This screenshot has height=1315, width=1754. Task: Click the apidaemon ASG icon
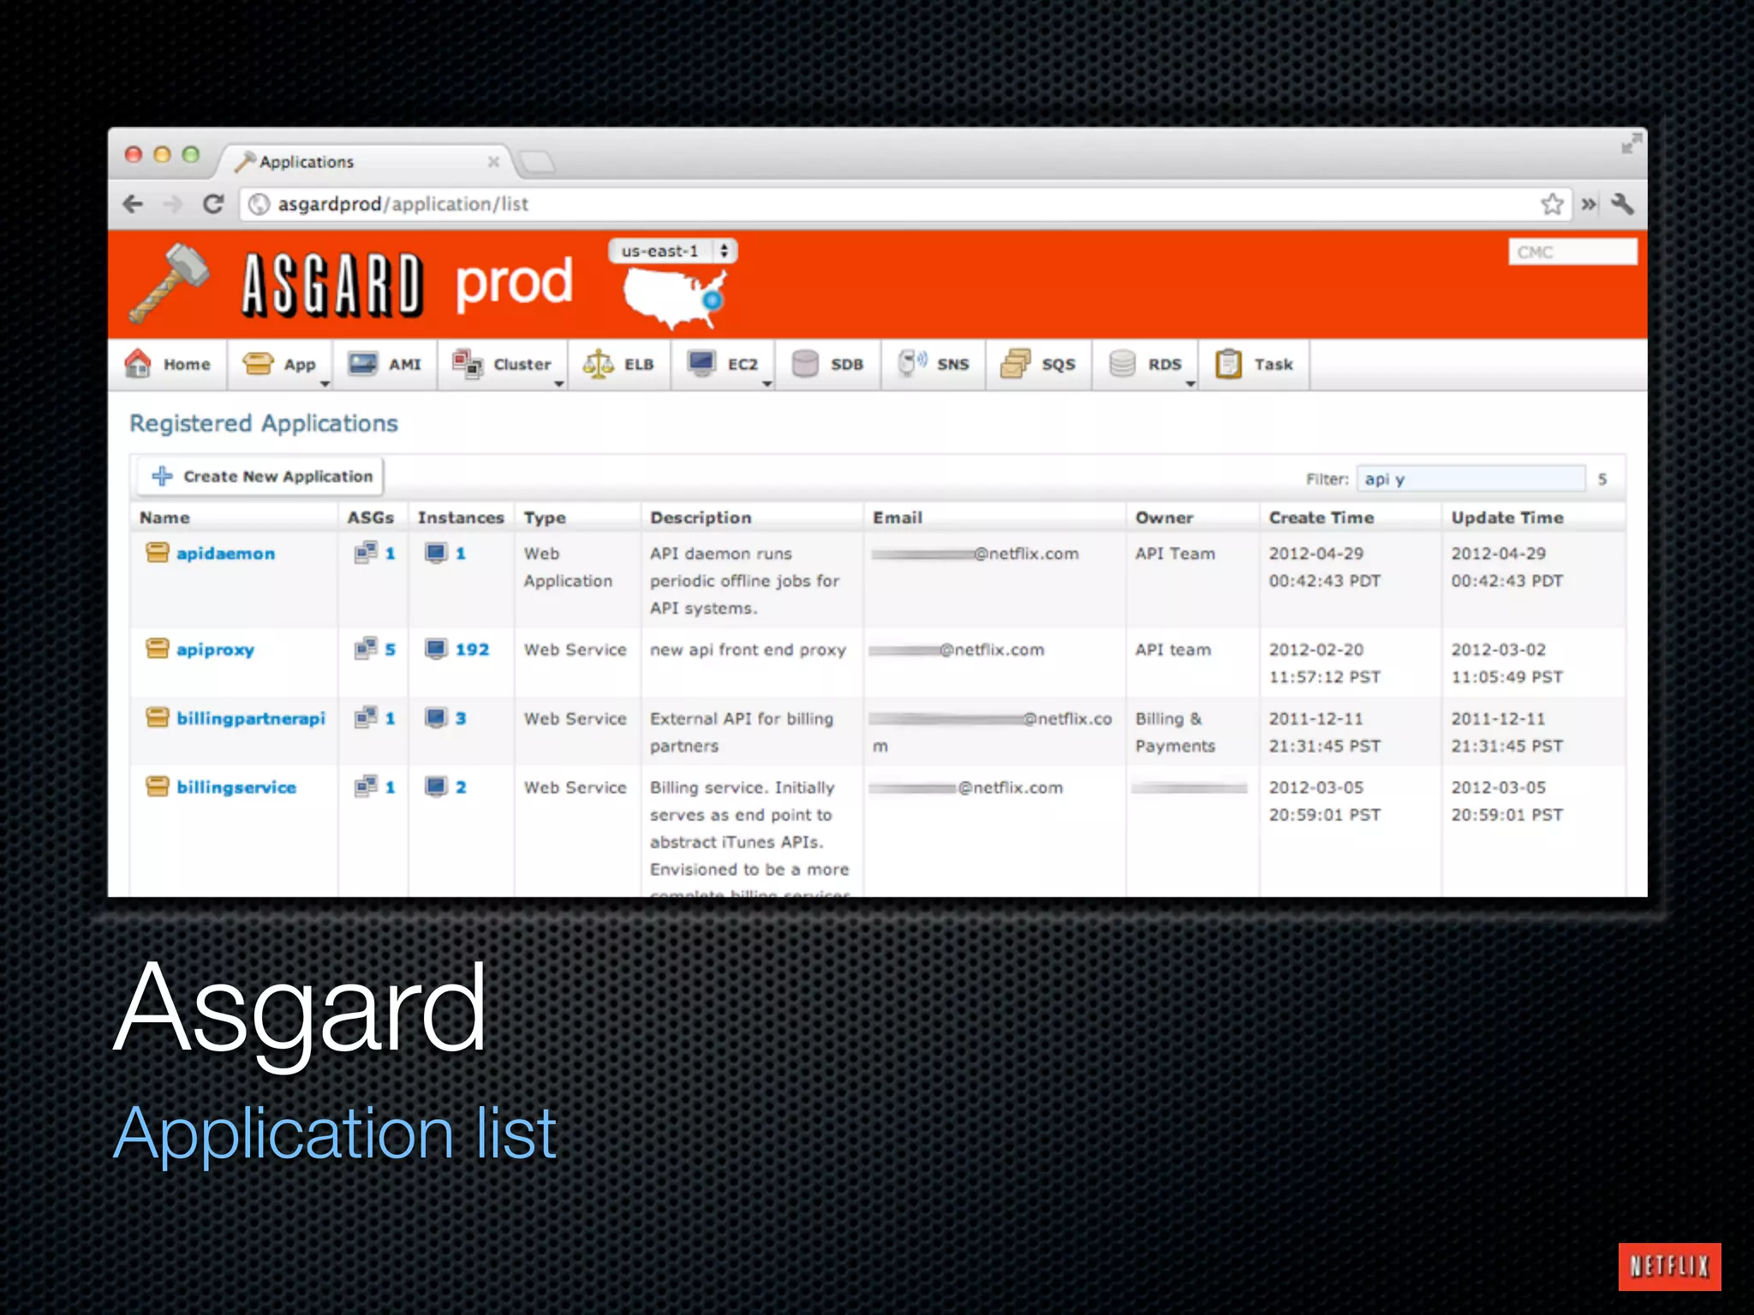click(366, 553)
